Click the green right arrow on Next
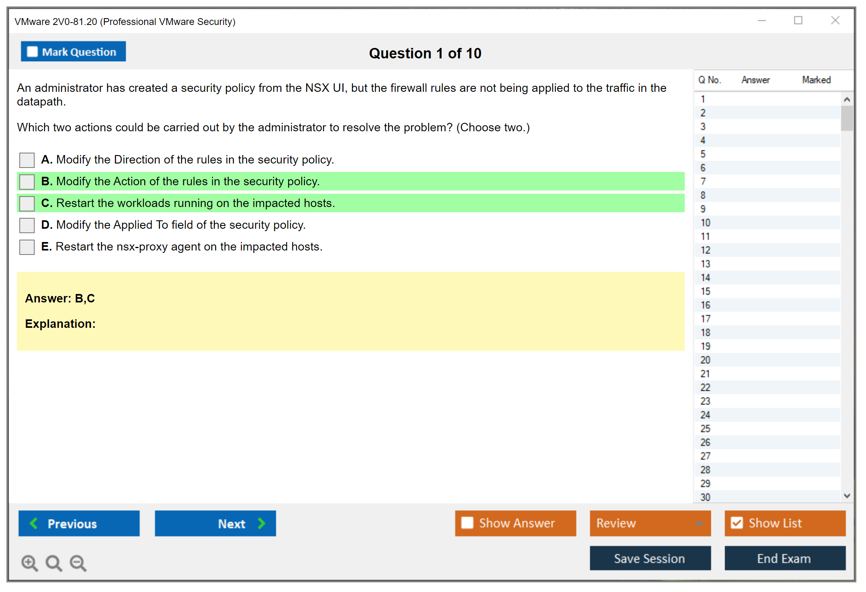The image size is (866, 592). pos(261,523)
